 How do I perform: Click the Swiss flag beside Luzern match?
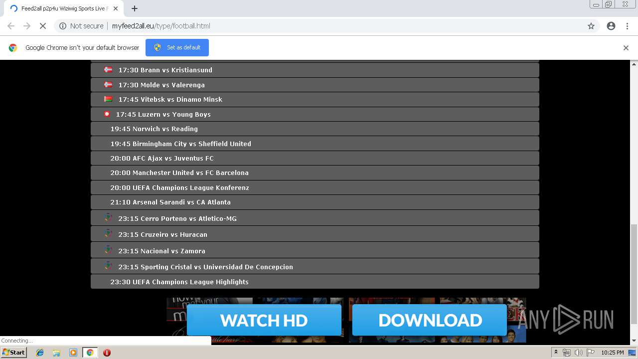point(107,114)
